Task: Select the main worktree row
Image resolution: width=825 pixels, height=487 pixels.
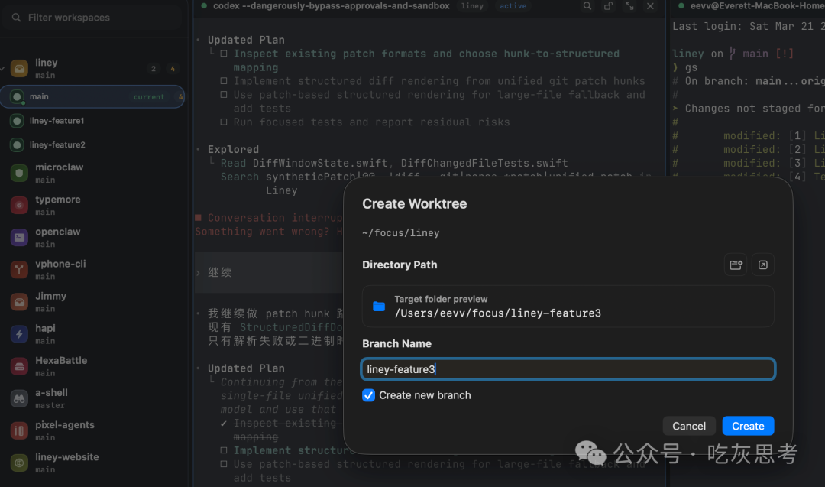Action: tap(92, 97)
